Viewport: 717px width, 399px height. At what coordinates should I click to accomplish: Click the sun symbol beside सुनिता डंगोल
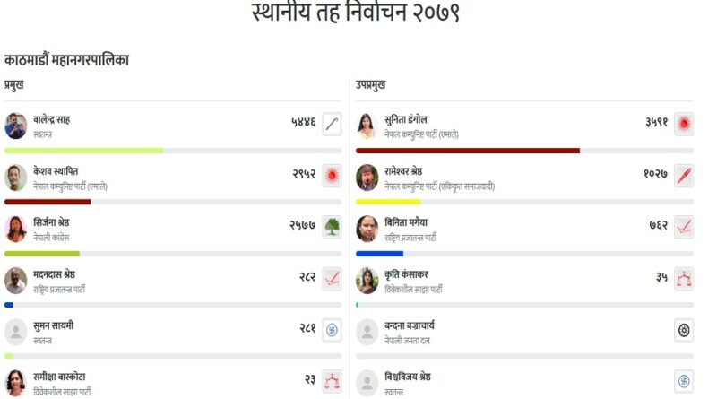tap(684, 125)
